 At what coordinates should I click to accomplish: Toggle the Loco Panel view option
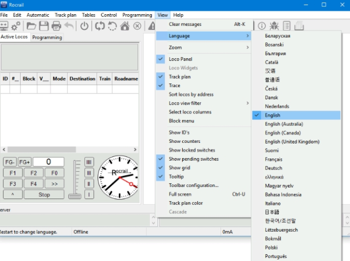[180, 59]
